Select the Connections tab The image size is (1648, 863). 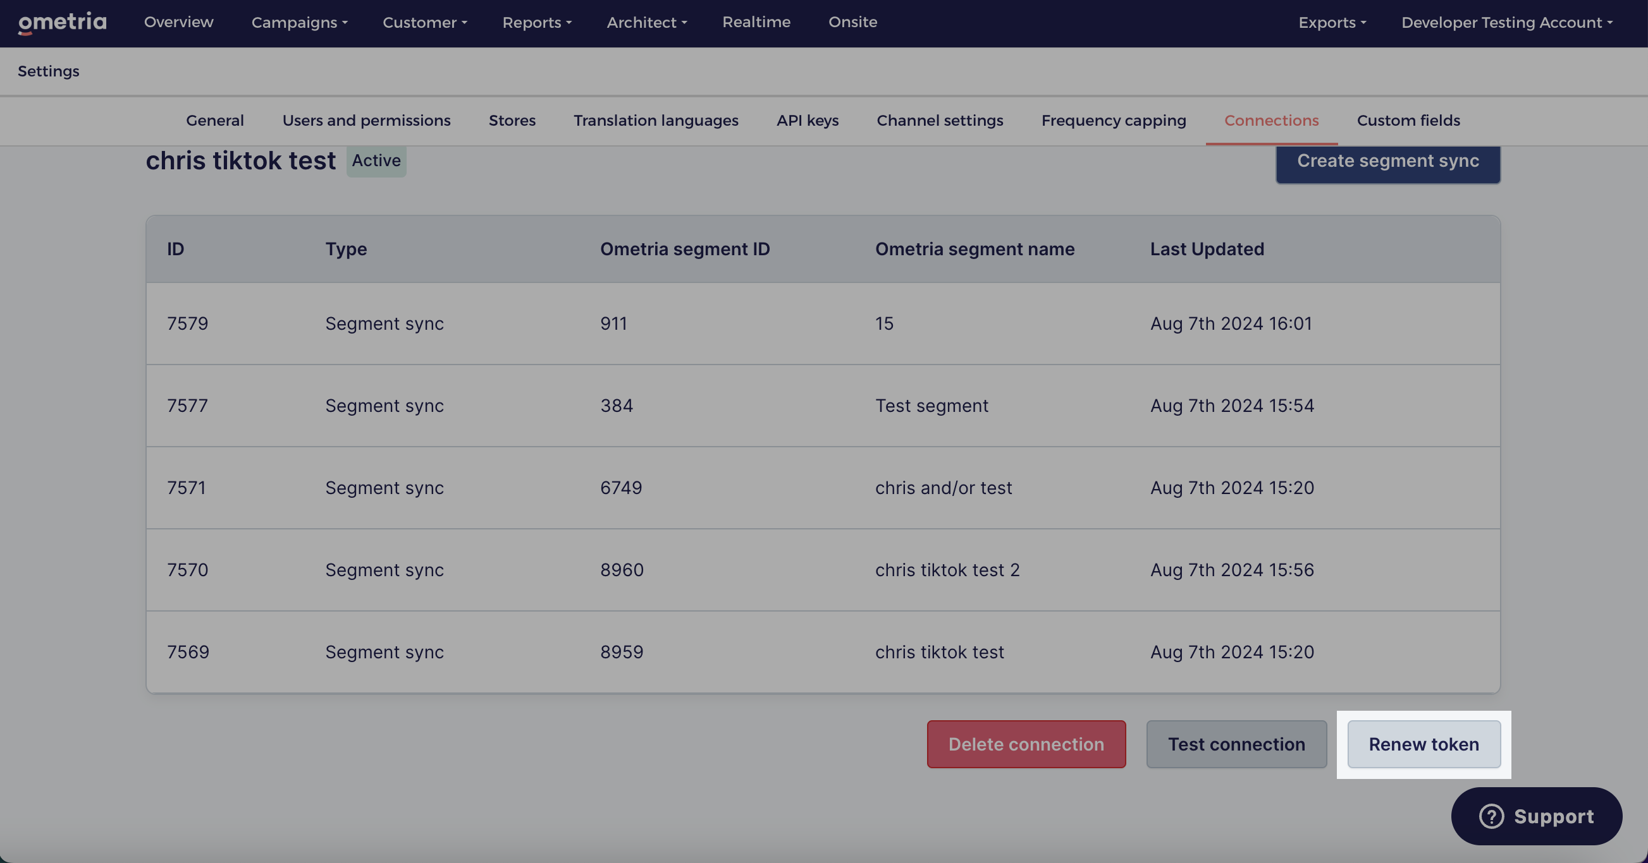1271,120
